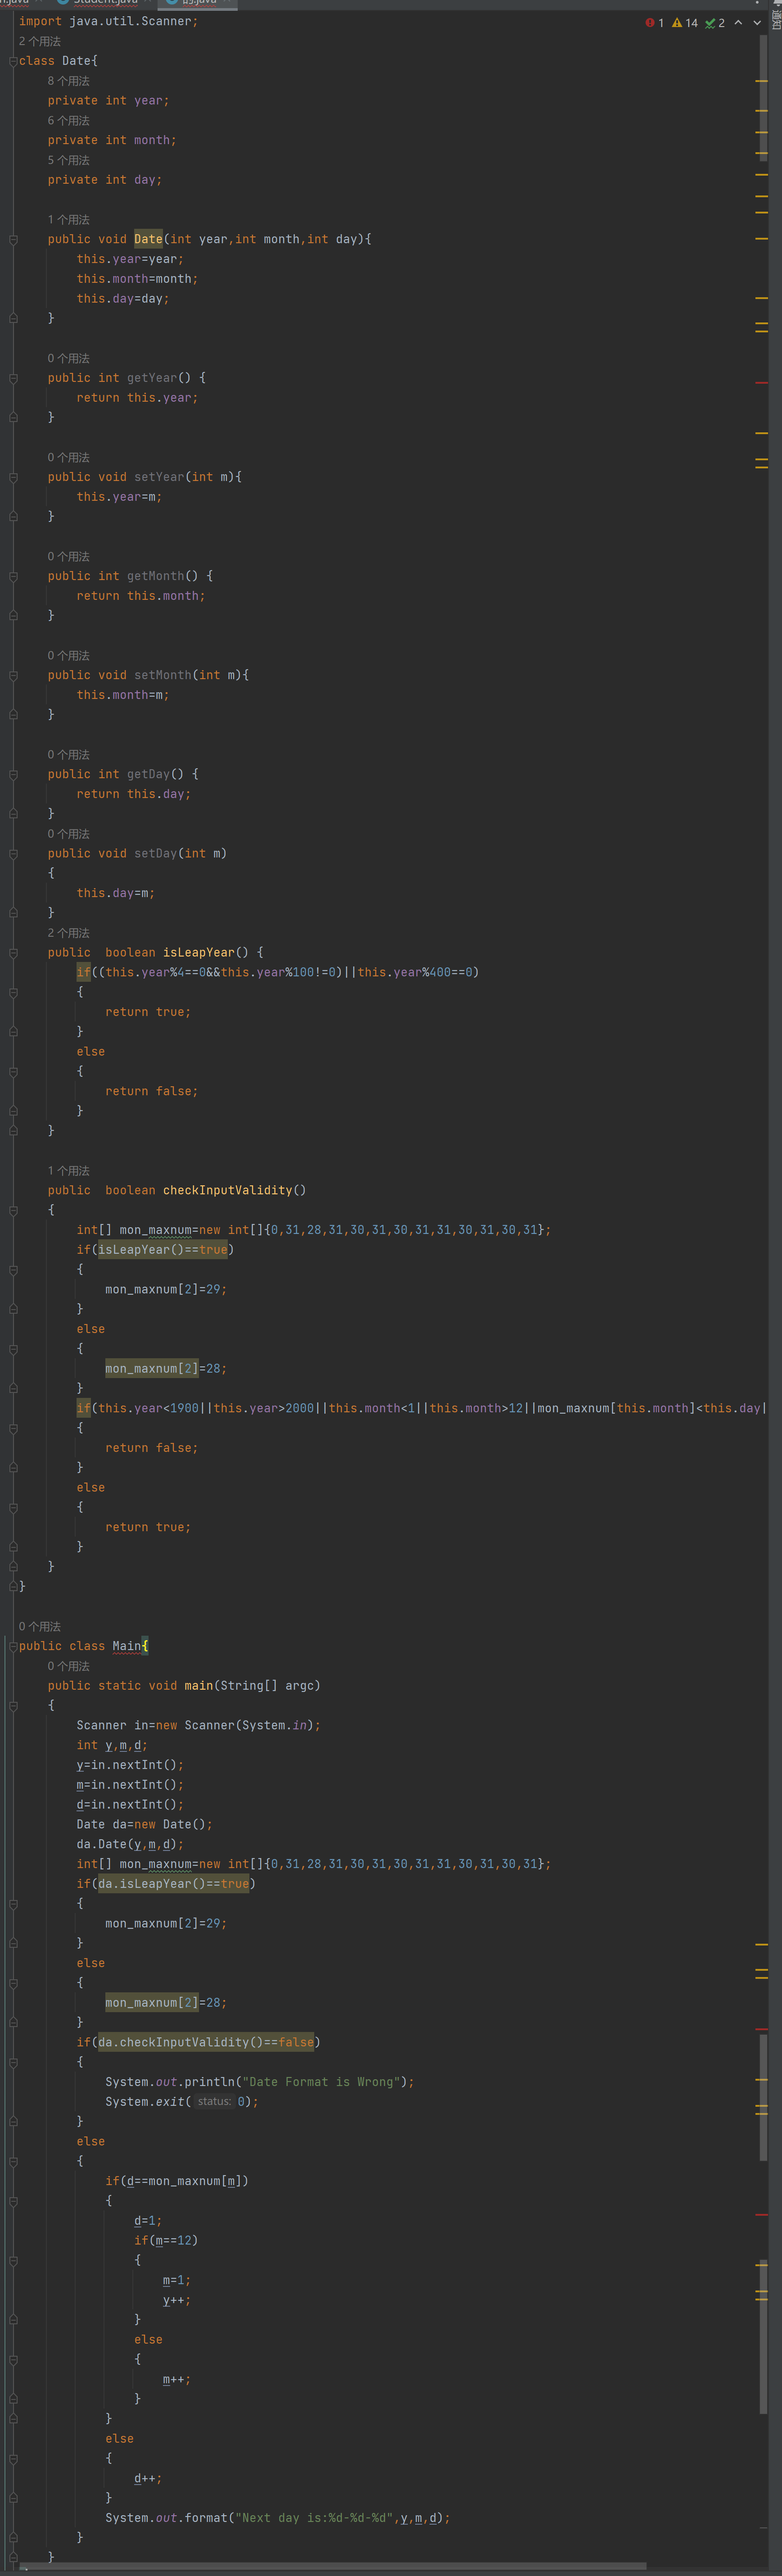Show usages hint above the isLeapYear method

pyautogui.click(x=69, y=933)
